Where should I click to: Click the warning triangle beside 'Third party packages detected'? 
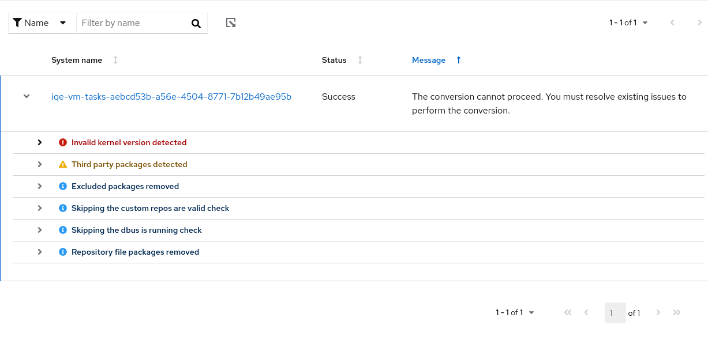click(x=63, y=164)
